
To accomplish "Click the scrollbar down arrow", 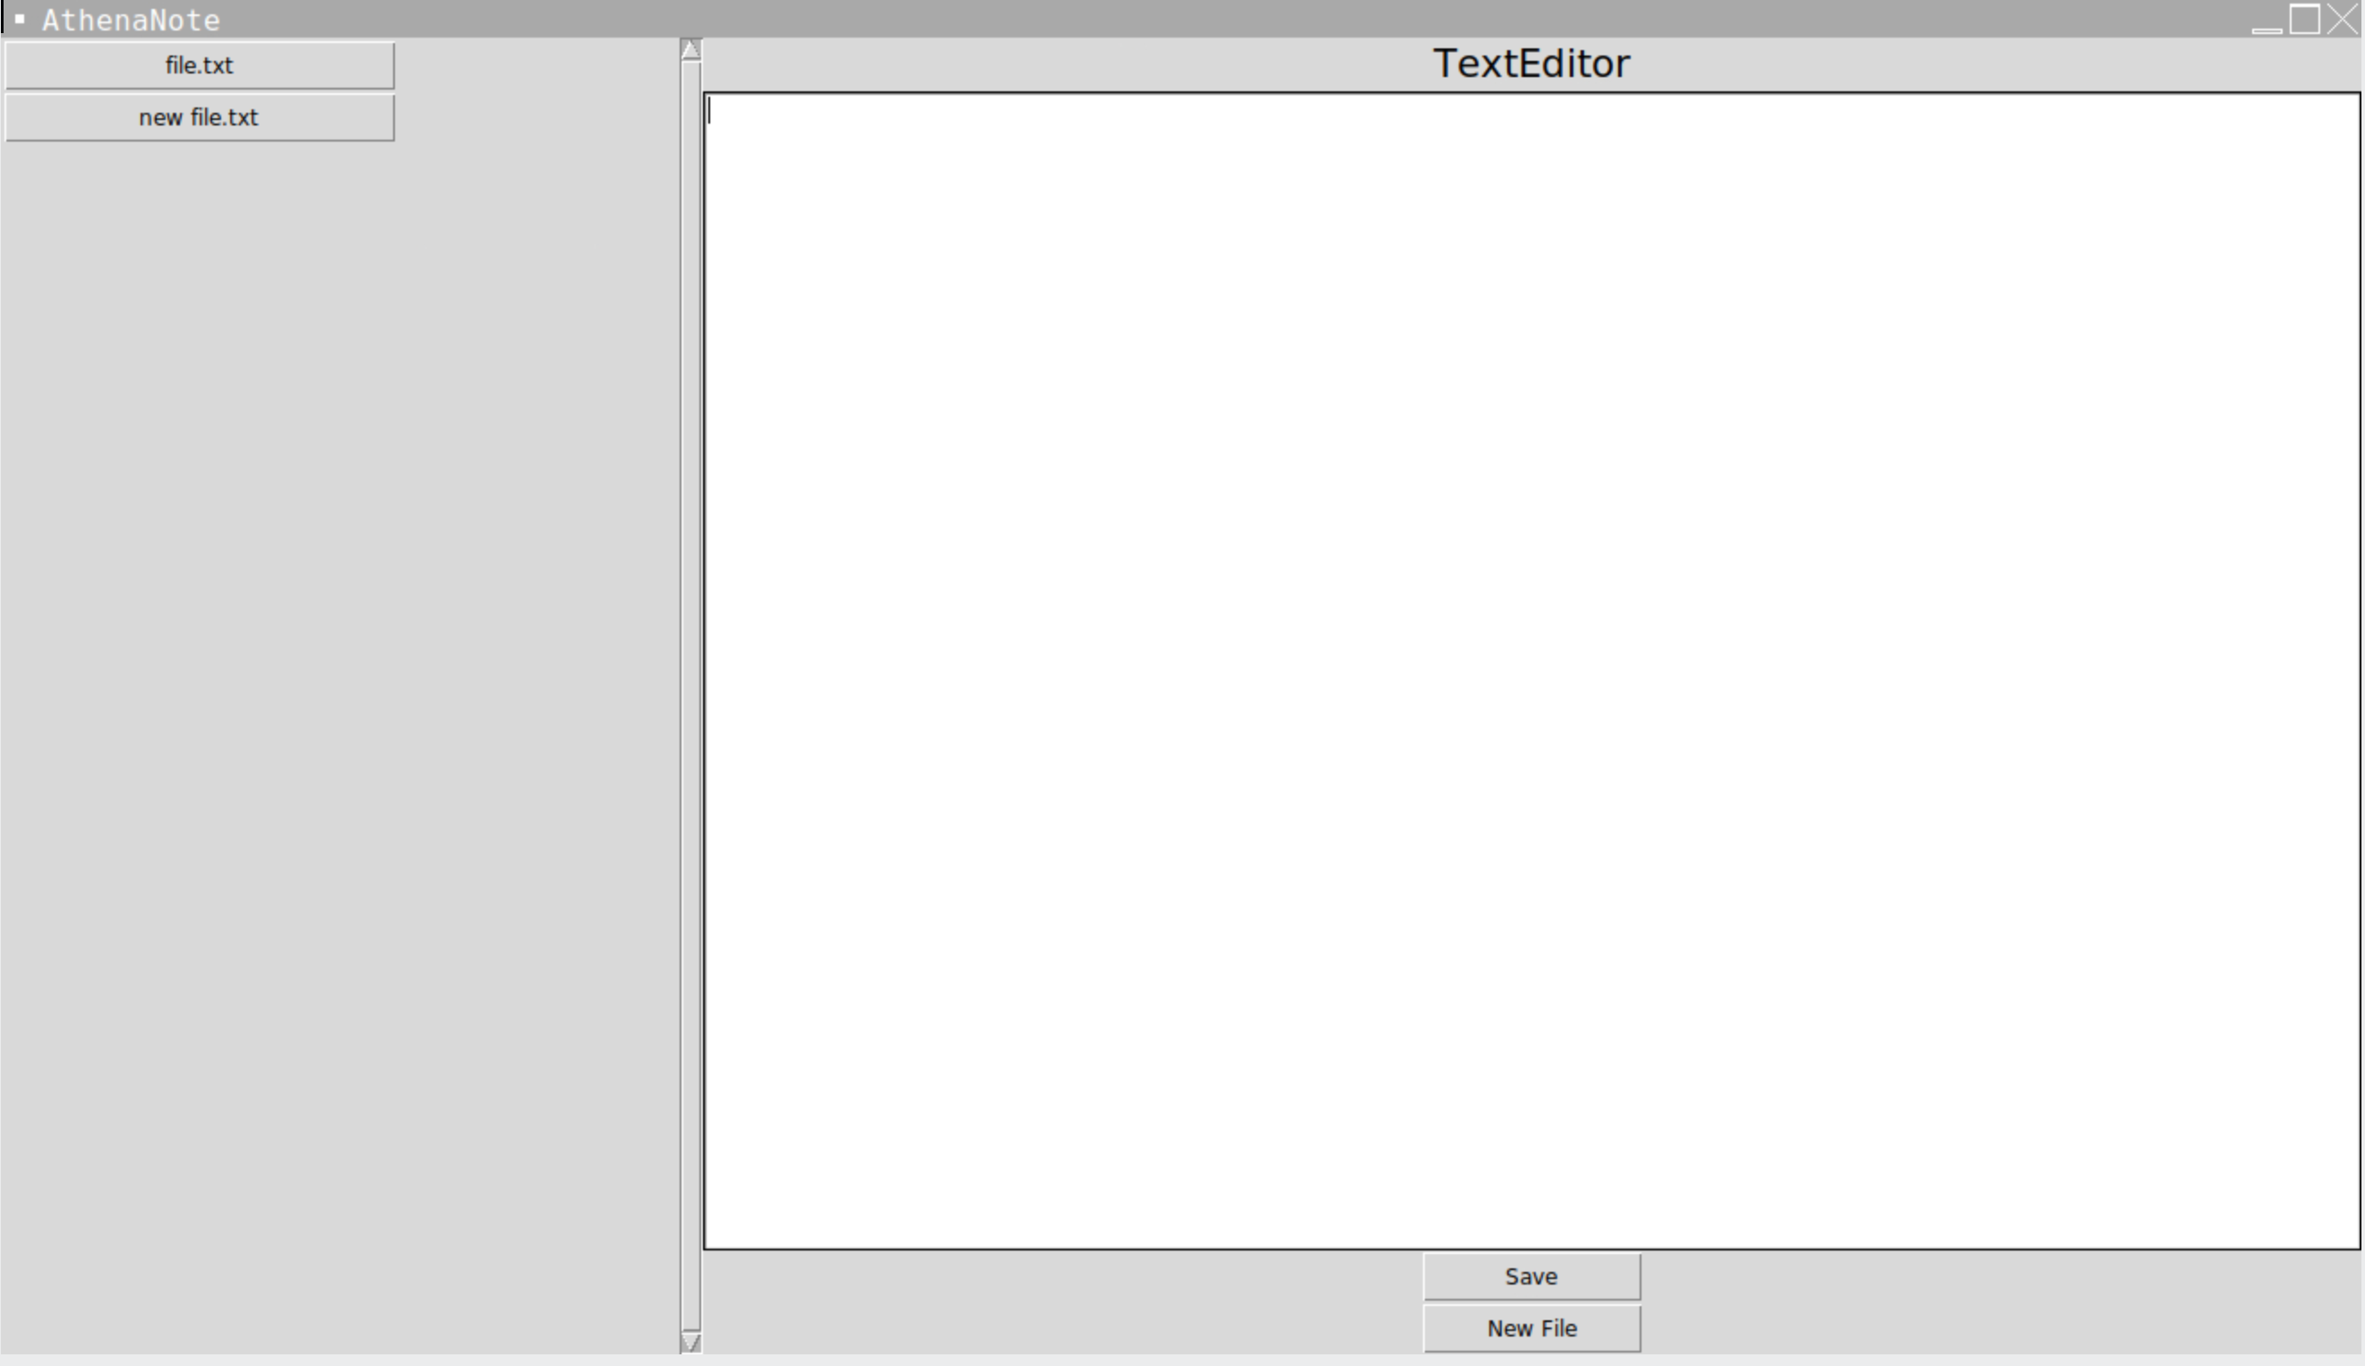I will 691,1343.
